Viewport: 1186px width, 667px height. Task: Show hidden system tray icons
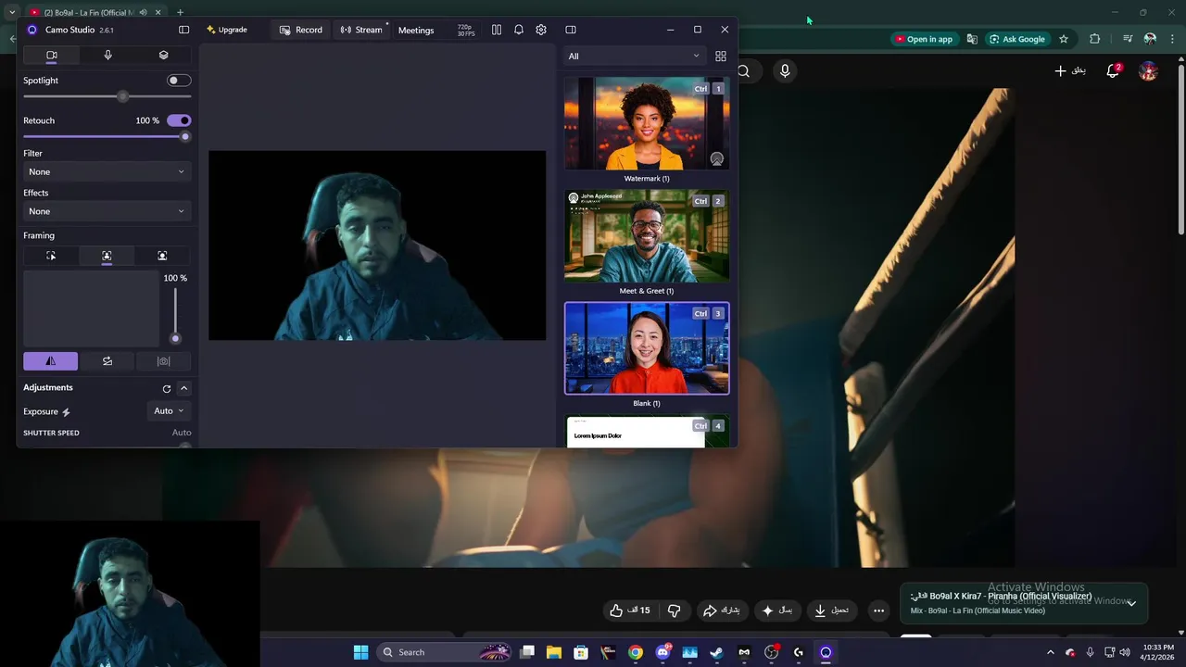[1050, 652]
